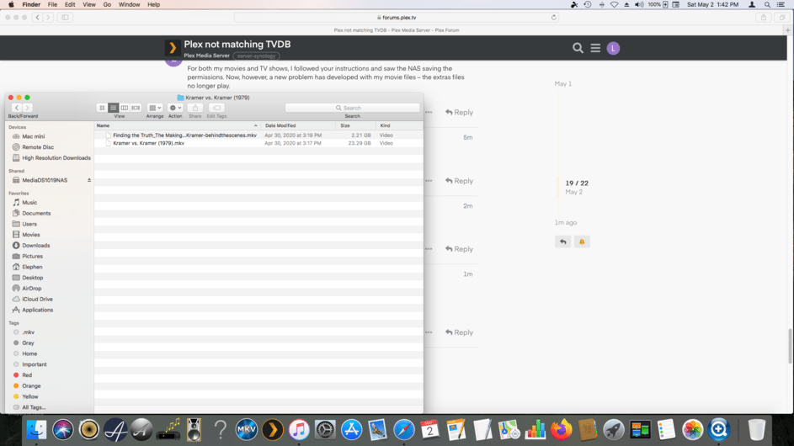
Task: Switch Finder window to Cover Flow view
Action: coord(136,108)
